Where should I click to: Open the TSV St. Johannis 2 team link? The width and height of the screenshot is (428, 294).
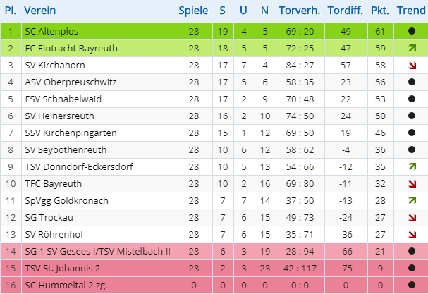click(x=63, y=269)
